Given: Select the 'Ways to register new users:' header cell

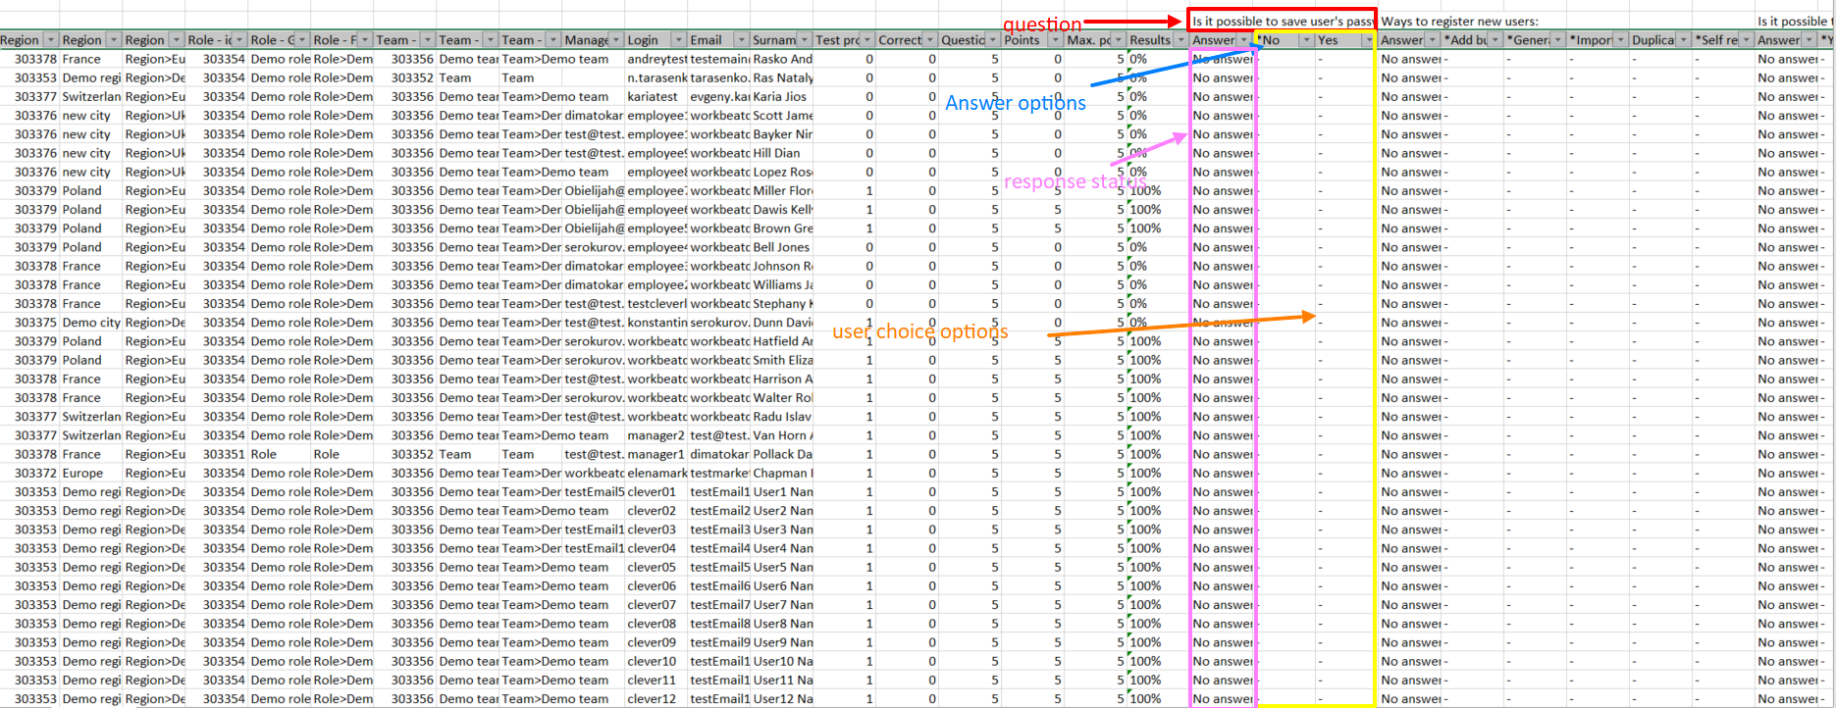Looking at the screenshot, I should tap(1460, 21).
